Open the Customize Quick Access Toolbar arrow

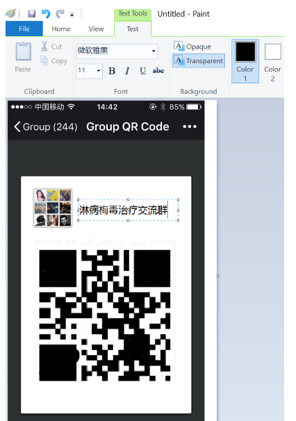[72, 15]
